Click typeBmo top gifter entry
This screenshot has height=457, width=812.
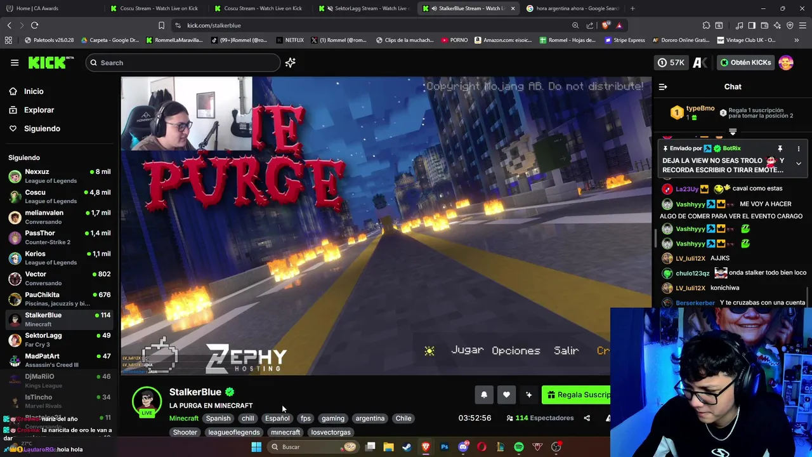[x=693, y=113]
